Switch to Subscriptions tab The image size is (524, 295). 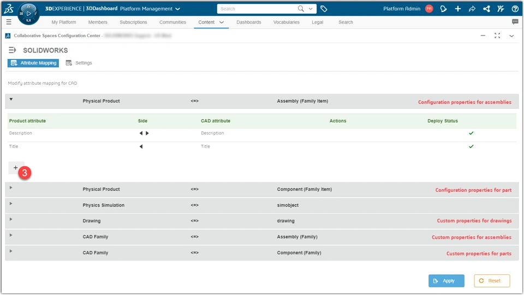(133, 22)
